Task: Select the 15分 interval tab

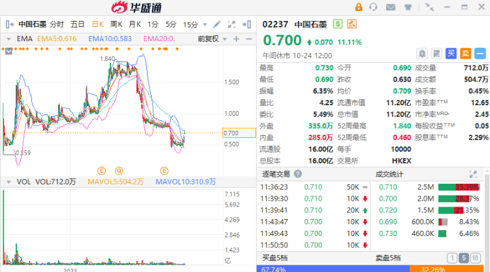Action: 190,24
